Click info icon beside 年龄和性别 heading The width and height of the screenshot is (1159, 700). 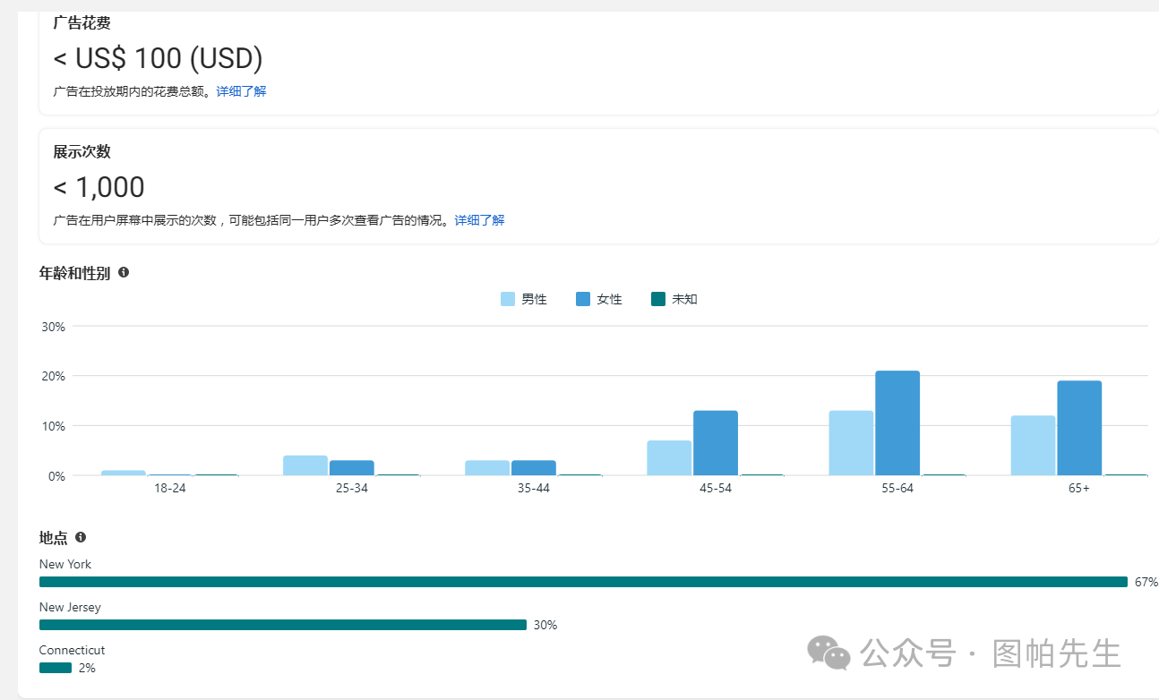[124, 272]
